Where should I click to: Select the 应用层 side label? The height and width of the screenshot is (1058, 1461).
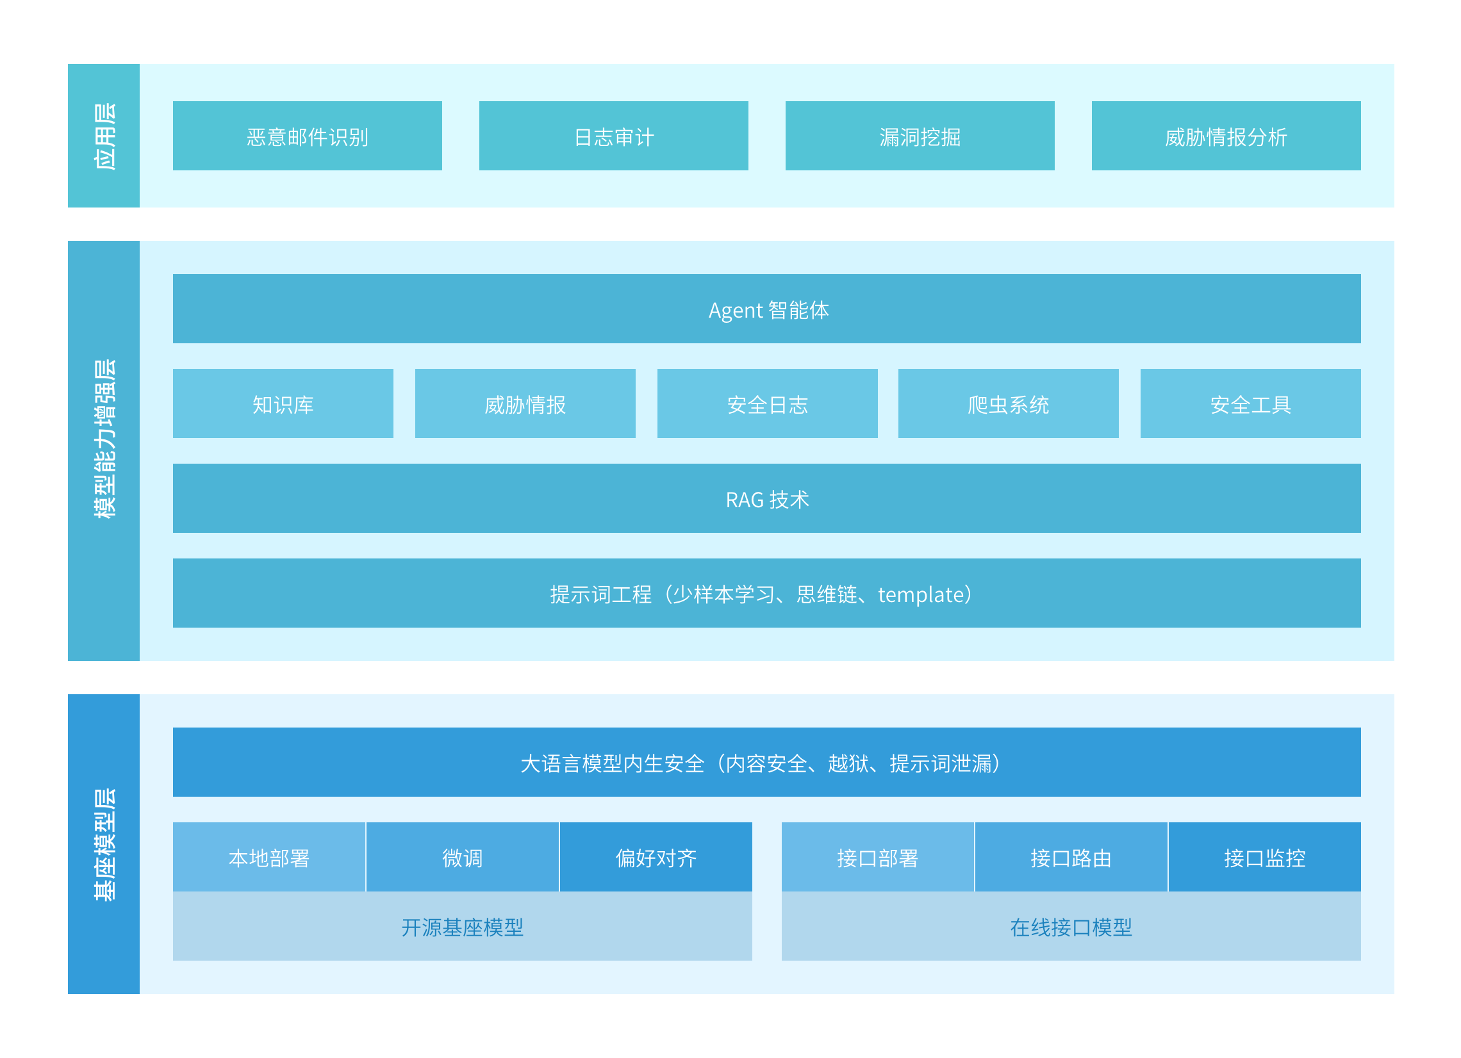104,136
